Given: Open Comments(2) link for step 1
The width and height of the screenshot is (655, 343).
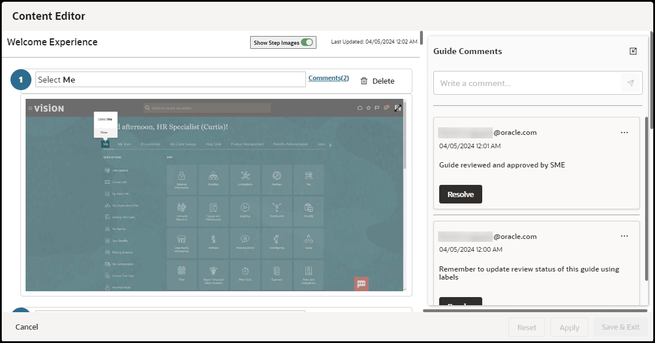Looking at the screenshot, I should point(328,78).
